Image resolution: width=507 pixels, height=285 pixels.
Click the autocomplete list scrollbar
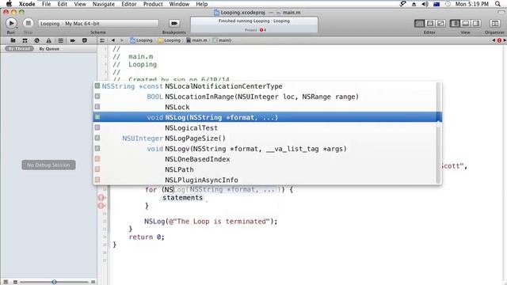point(439,133)
